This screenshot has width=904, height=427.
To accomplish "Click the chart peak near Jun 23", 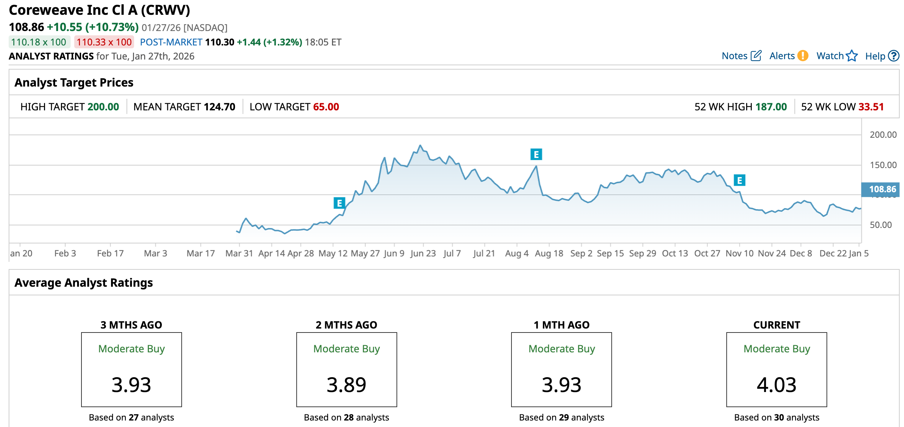I will tap(420, 146).
